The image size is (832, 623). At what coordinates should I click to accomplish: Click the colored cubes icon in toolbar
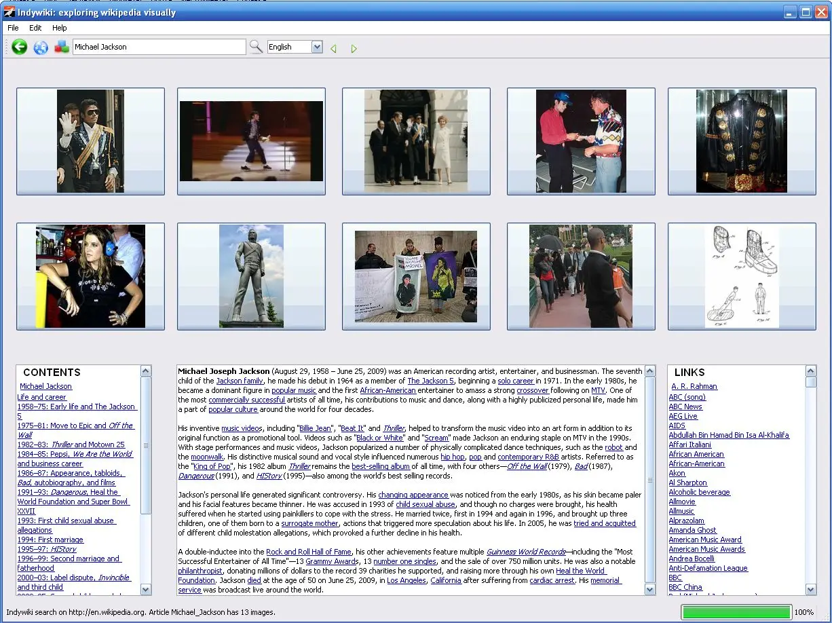point(62,47)
